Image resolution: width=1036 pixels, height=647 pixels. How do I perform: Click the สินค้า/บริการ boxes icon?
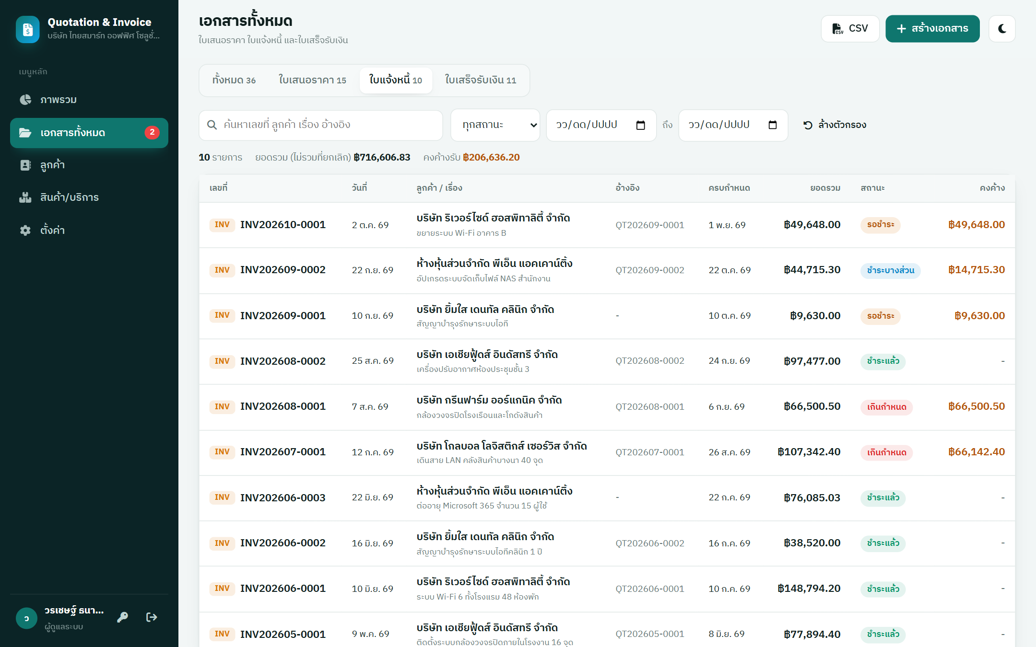(x=25, y=197)
